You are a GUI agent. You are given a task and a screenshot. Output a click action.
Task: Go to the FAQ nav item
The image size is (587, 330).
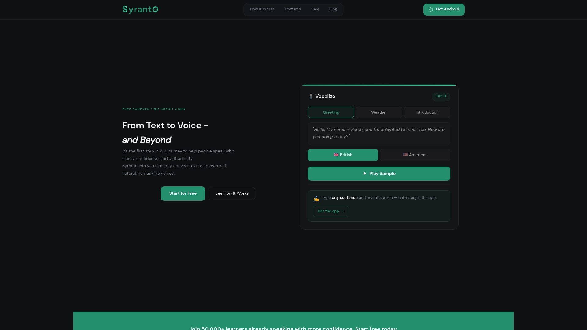pyautogui.click(x=315, y=9)
